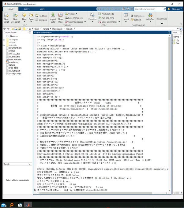This screenshot has height=208, width=184.
Task: Click Find Files
Action: tap(41, 16)
